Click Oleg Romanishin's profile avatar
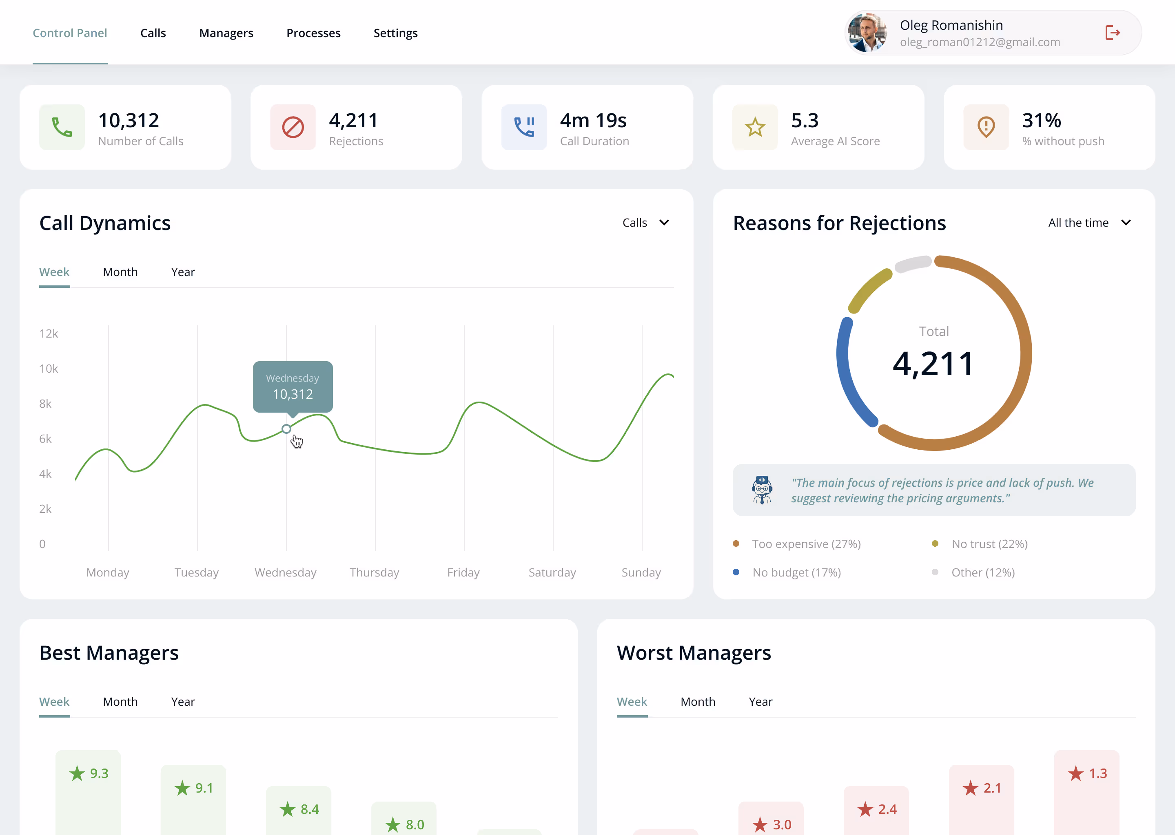The height and width of the screenshot is (835, 1175). (867, 33)
